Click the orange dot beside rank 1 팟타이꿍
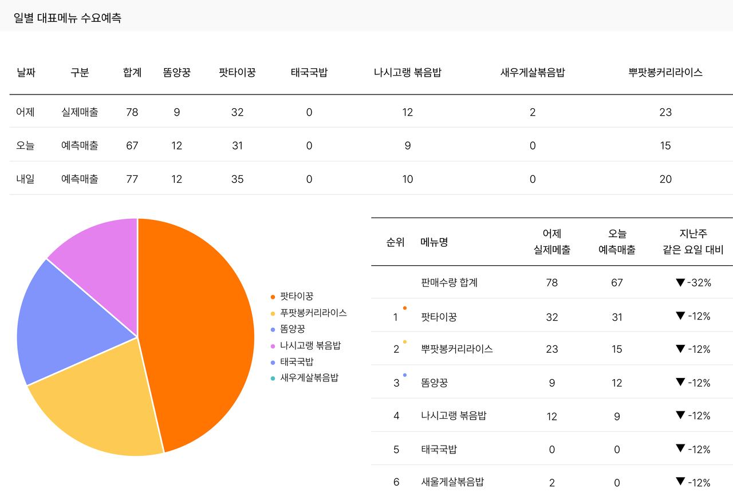This screenshot has height=504, width=733. coord(405,308)
